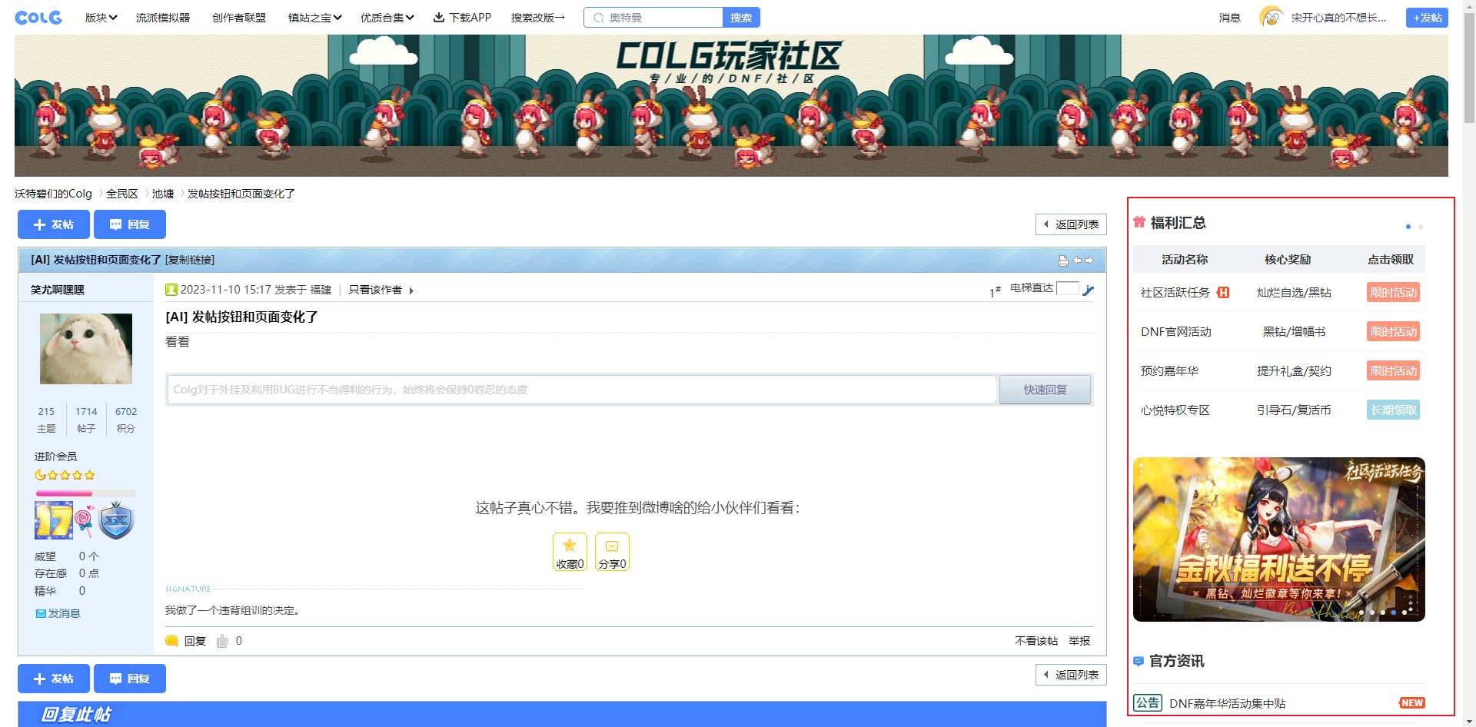1476x727 pixels.
Task: Share the post with 分享 icon
Action: (612, 552)
